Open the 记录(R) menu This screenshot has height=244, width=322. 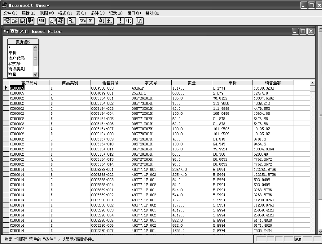(116, 13)
